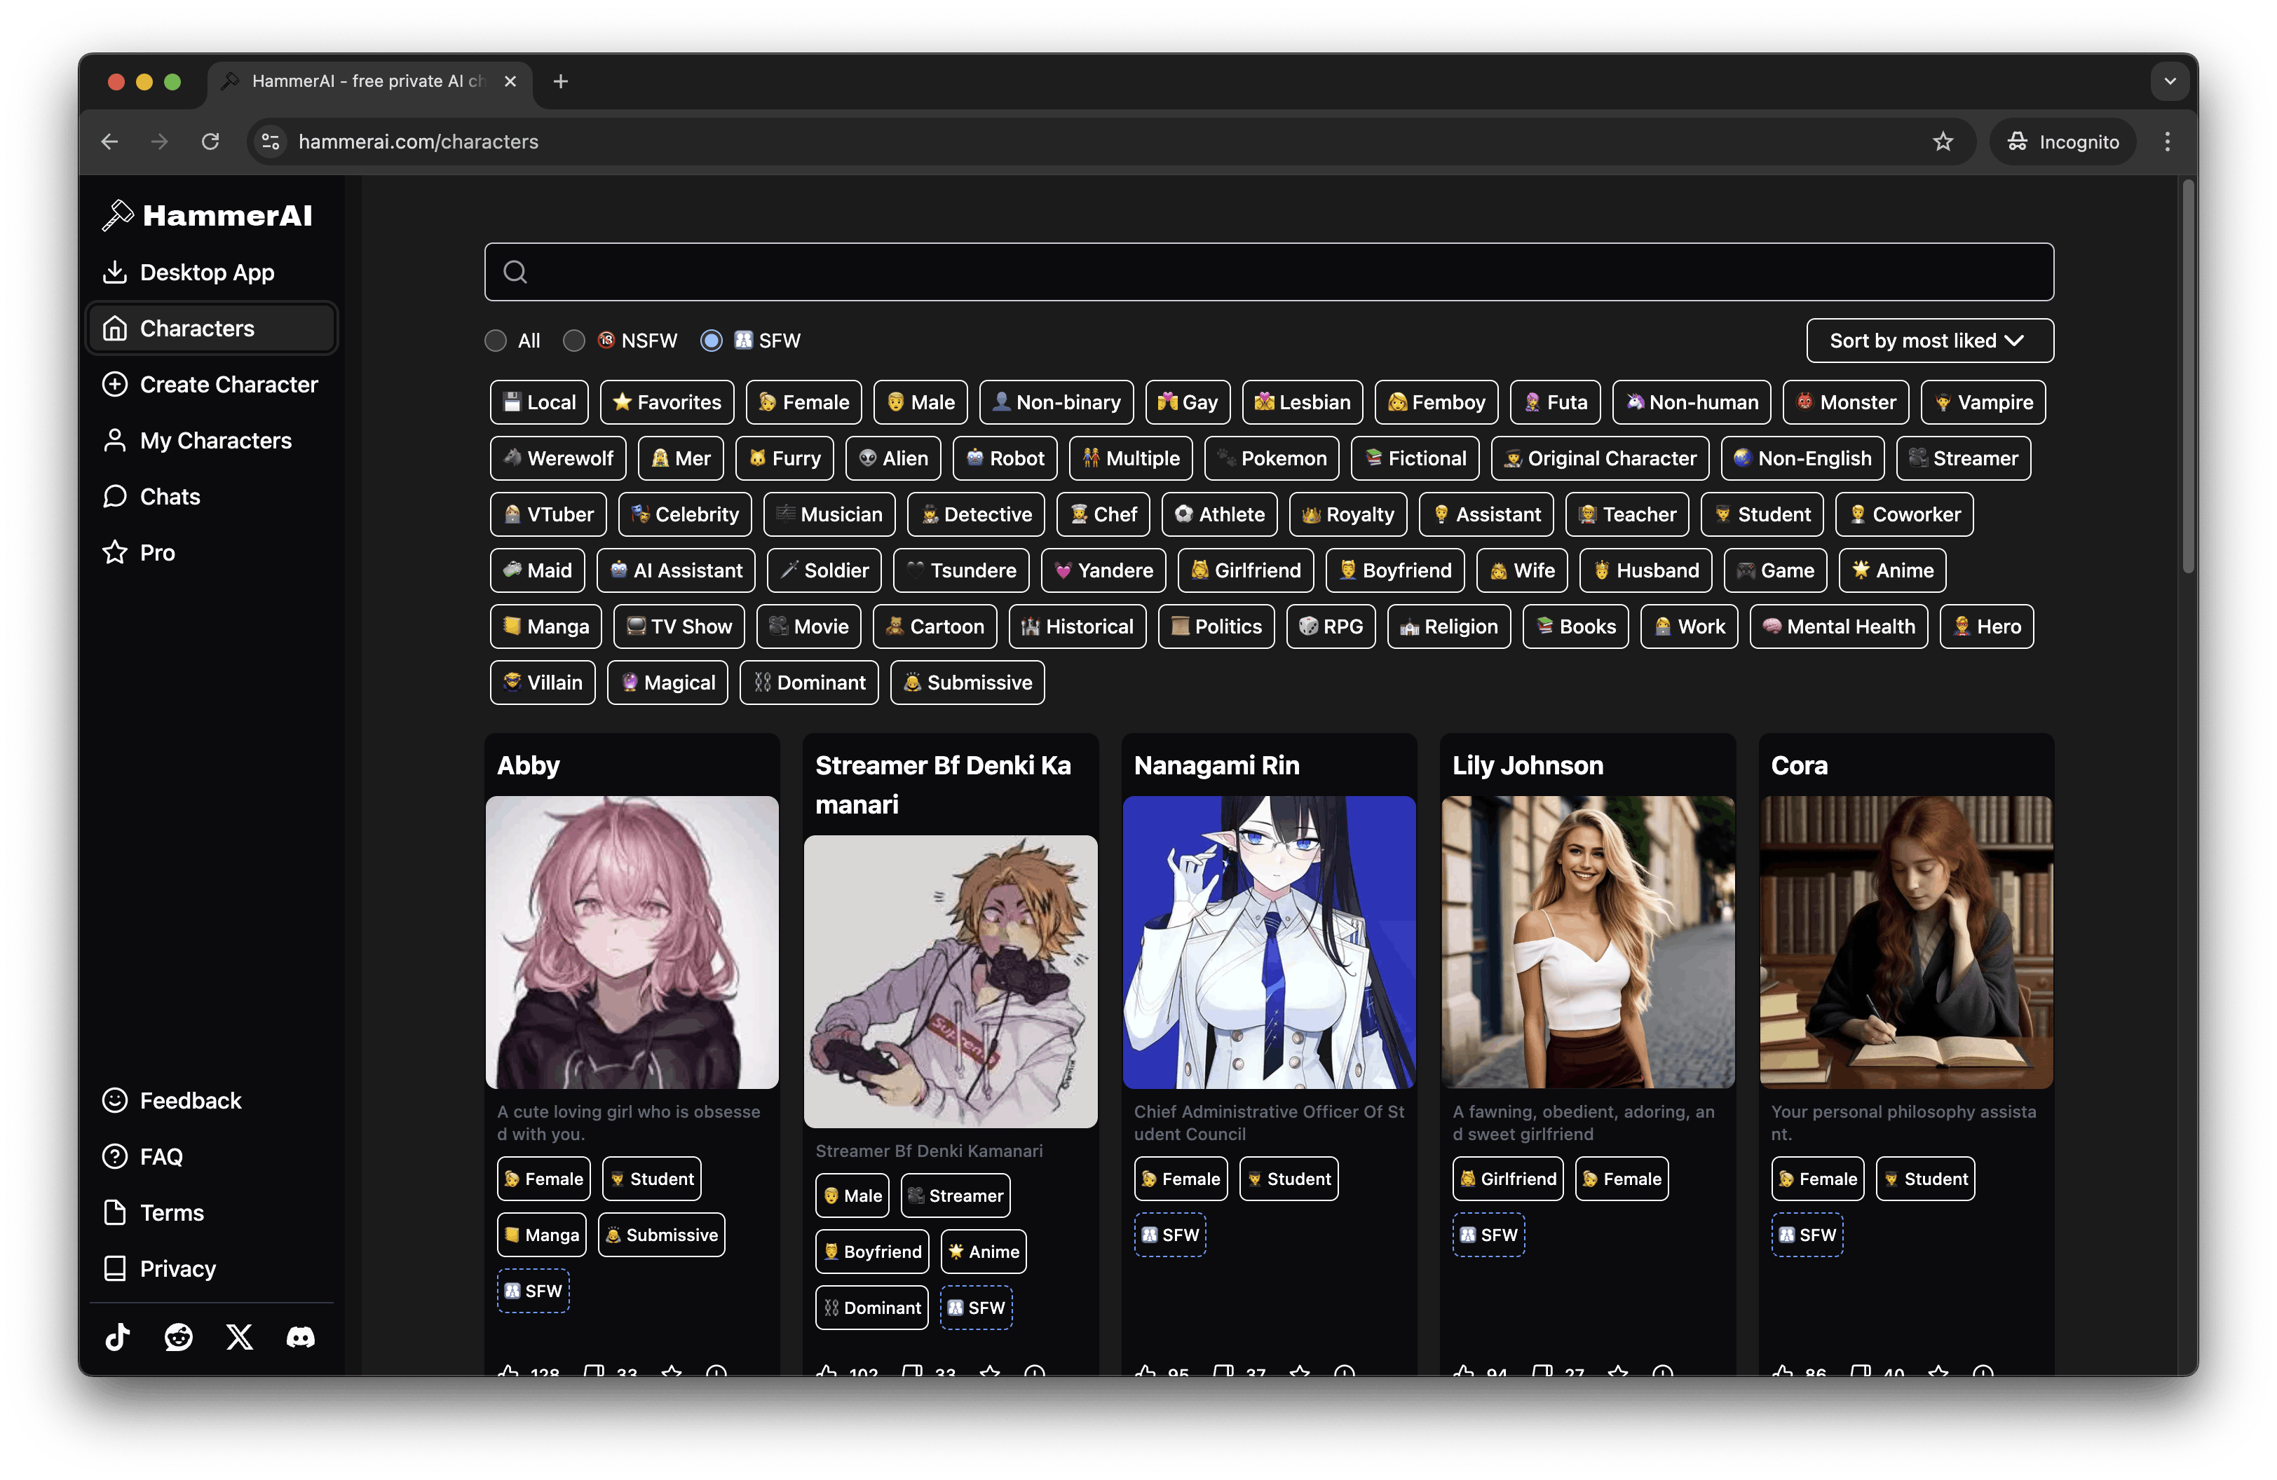Select the All filter radio button
Viewport: 2277px width, 1480px height.
coord(496,341)
